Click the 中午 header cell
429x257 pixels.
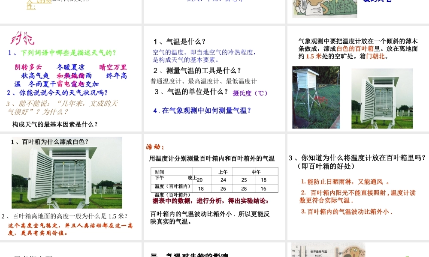[x=256, y=172]
